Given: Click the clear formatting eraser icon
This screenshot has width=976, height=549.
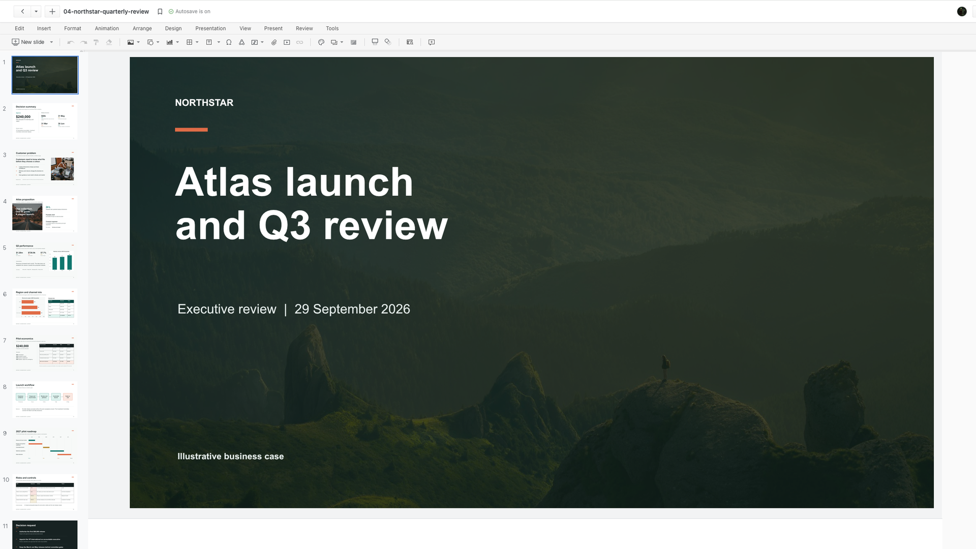Looking at the screenshot, I should click(x=109, y=42).
